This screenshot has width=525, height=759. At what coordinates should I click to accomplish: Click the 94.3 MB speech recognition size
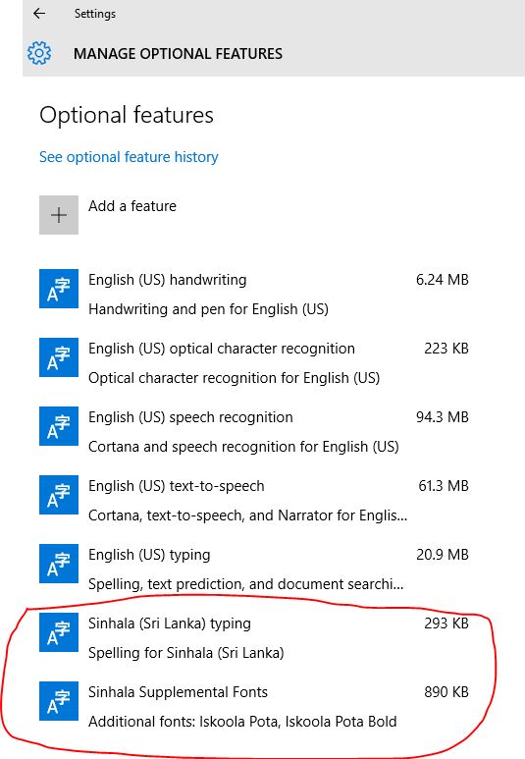pyautogui.click(x=443, y=417)
